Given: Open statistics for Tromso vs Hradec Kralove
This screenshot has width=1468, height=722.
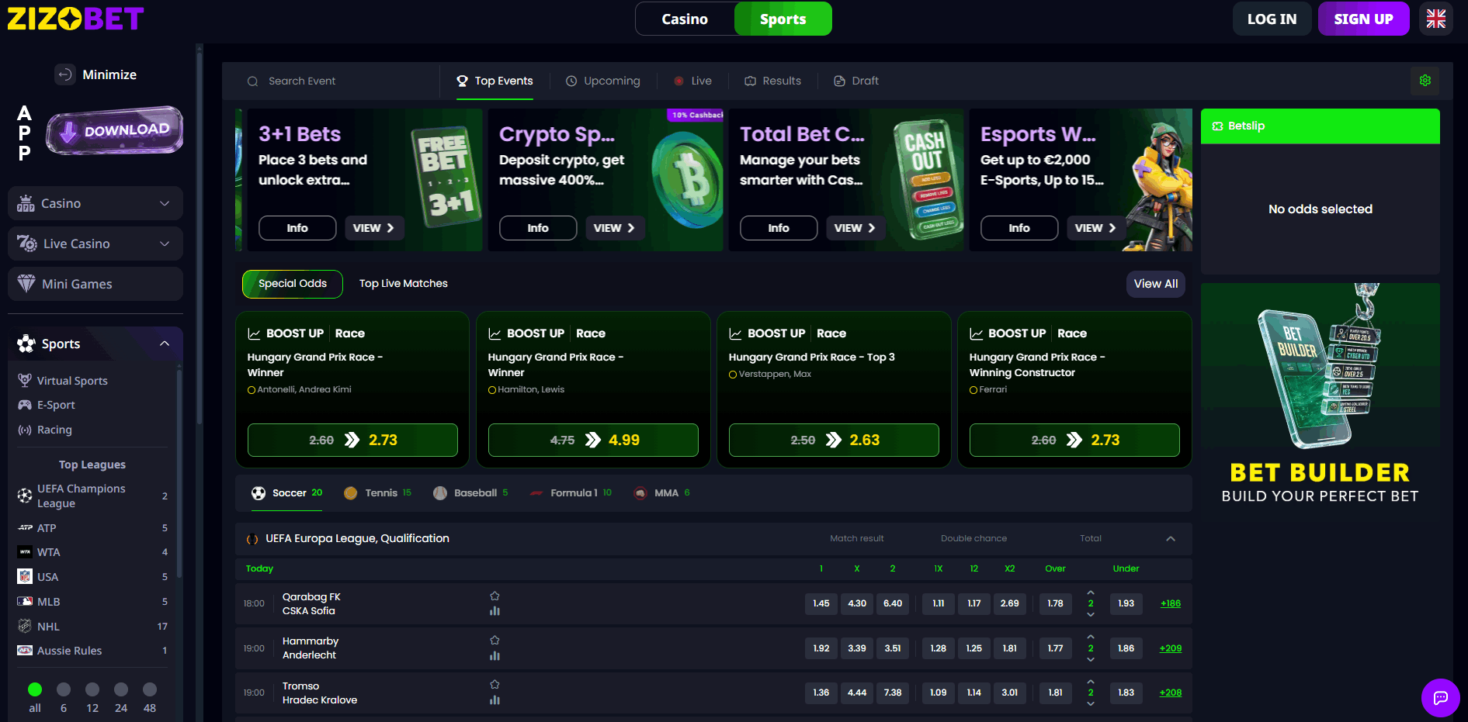Looking at the screenshot, I should click(495, 700).
